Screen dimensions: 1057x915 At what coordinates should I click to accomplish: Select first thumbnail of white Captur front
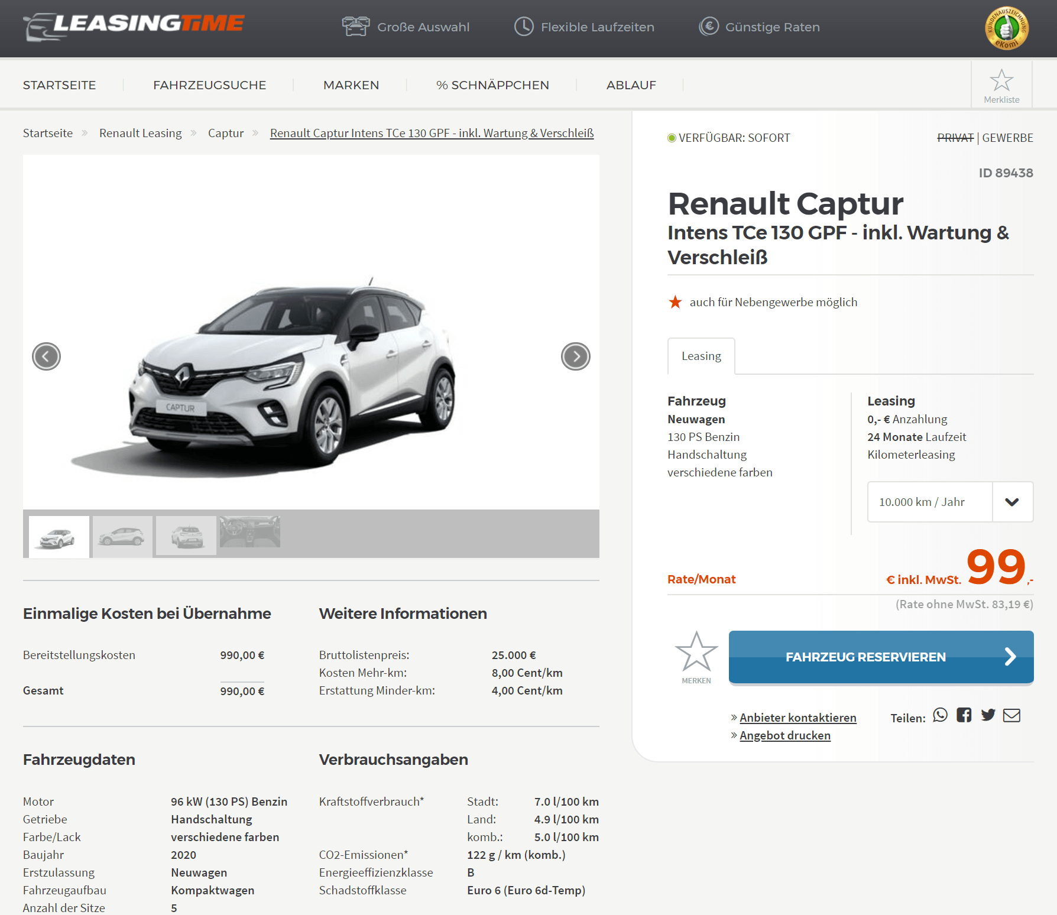pos(59,537)
